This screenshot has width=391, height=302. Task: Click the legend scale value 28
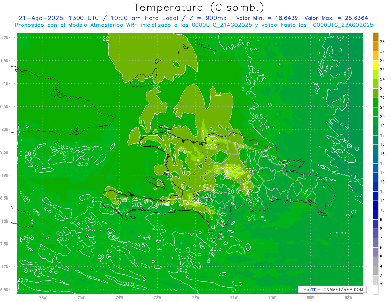coord(383,42)
